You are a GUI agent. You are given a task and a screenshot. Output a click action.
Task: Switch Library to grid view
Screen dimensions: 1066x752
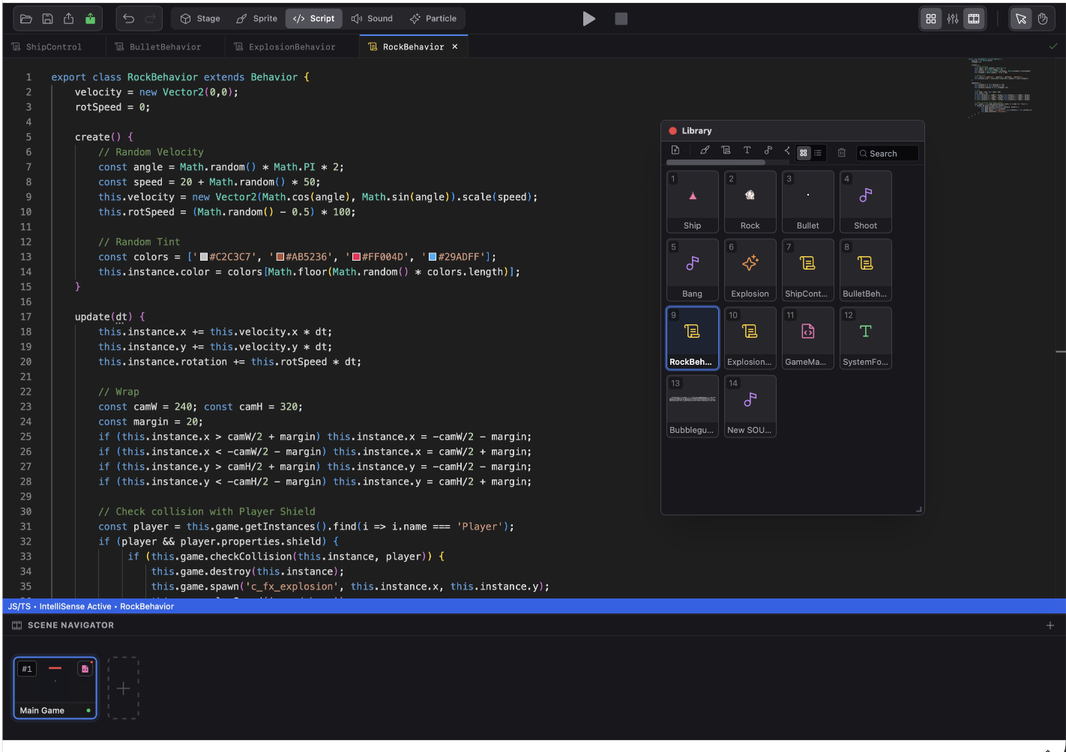804,153
